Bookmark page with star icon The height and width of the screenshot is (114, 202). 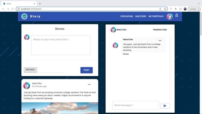(x=165, y=9)
